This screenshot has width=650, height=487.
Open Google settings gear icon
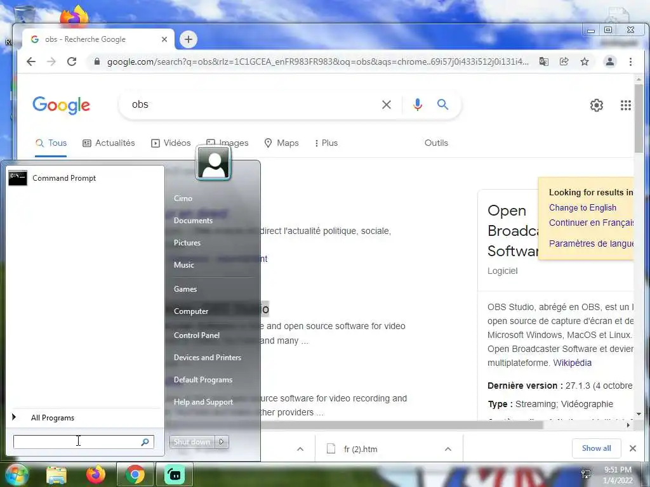(x=597, y=105)
